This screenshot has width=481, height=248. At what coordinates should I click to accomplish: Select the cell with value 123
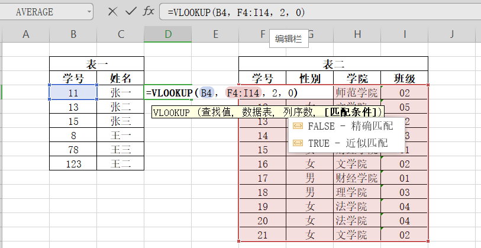pos(73,163)
